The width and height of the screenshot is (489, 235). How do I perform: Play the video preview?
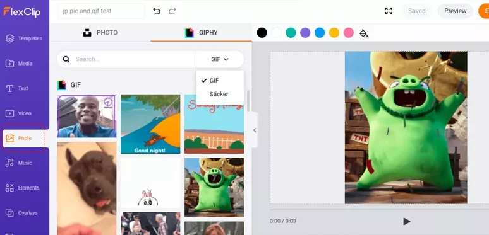406,221
